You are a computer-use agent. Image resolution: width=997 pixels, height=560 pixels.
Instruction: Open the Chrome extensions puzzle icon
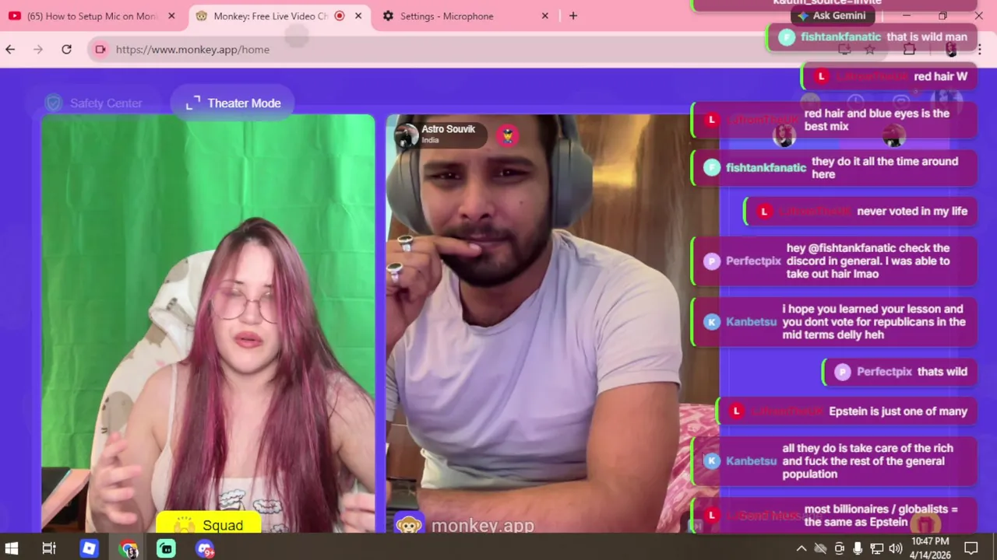click(909, 49)
